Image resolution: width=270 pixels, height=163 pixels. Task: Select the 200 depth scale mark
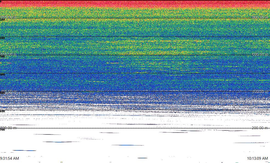2,38
